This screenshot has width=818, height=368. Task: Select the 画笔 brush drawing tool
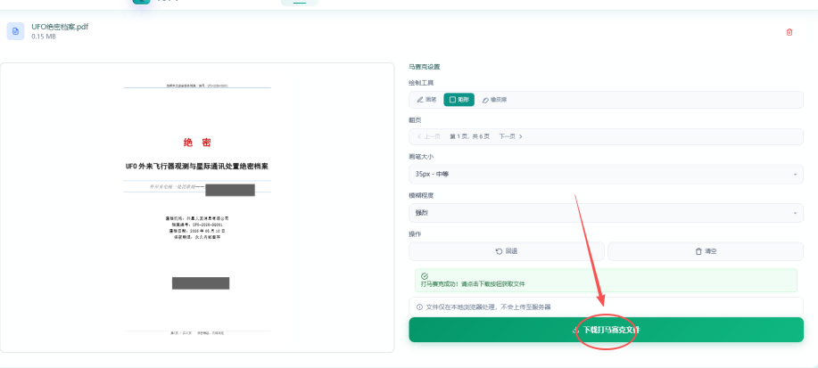426,100
